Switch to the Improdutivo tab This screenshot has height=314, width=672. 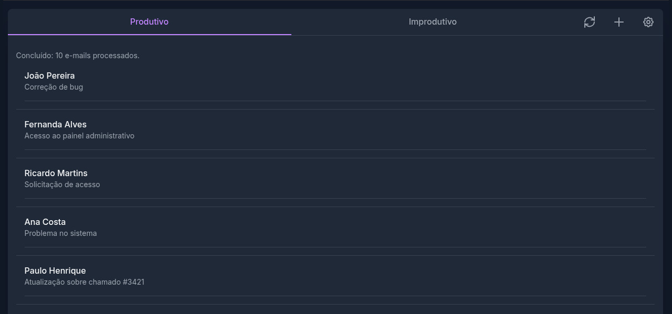[x=433, y=22]
